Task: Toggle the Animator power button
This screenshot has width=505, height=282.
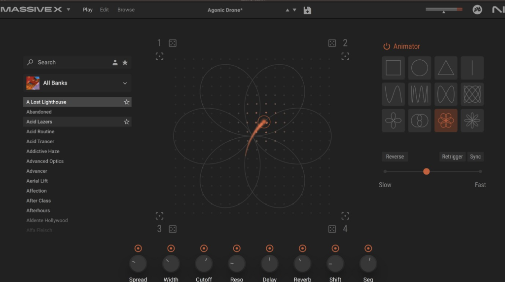Action: click(x=387, y=46)
